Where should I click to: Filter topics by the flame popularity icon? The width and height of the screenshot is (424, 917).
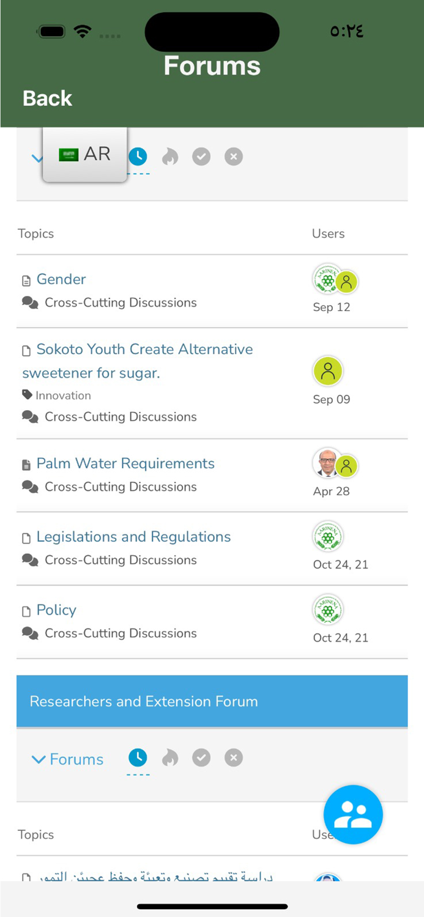(169, 157)
